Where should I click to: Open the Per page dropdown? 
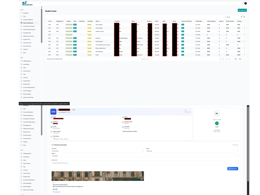point(149,59)
